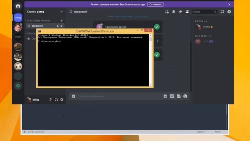
Task: Open the server with man portrait icon
Action: click(x=18, y=27)
